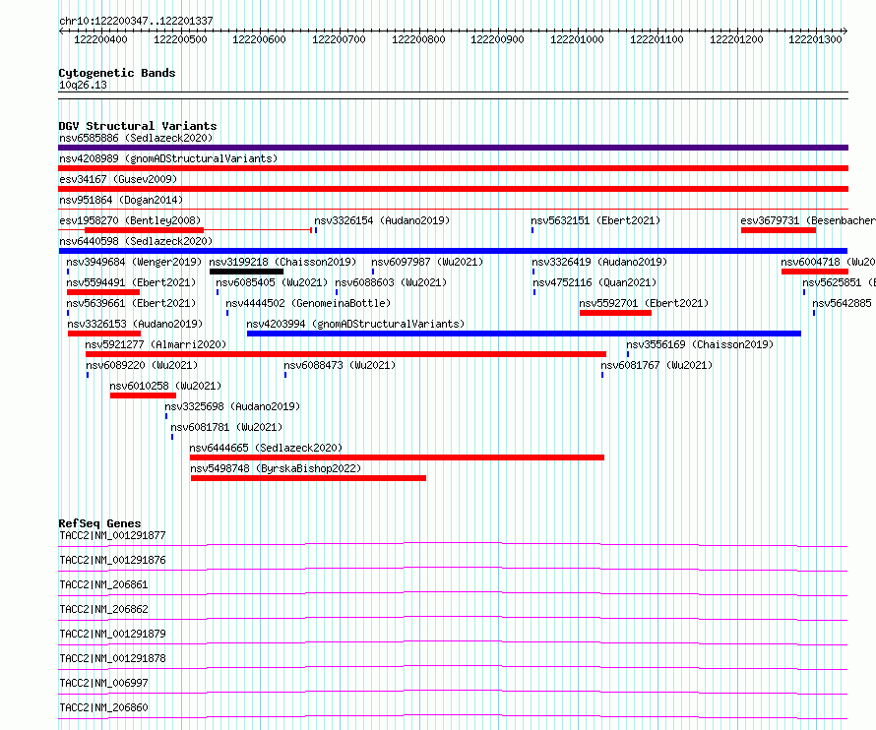Click ruler position 122200800

pos(418,39)
